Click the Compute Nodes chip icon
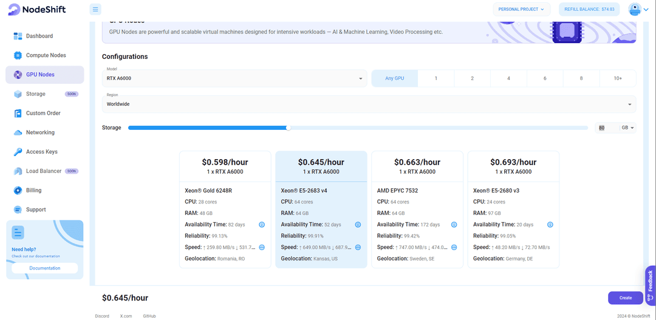 coord(18,55)
